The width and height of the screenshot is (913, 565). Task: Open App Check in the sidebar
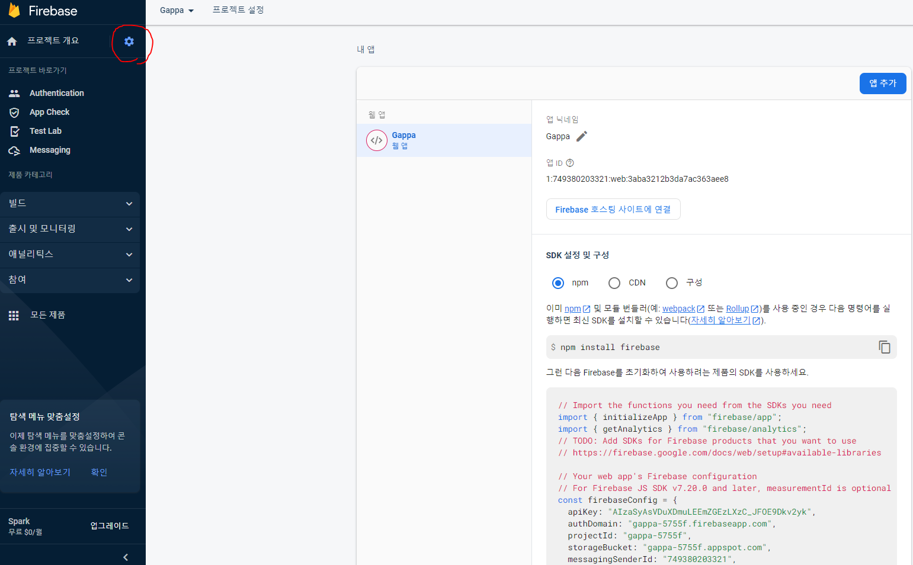[x=50, y=112]
